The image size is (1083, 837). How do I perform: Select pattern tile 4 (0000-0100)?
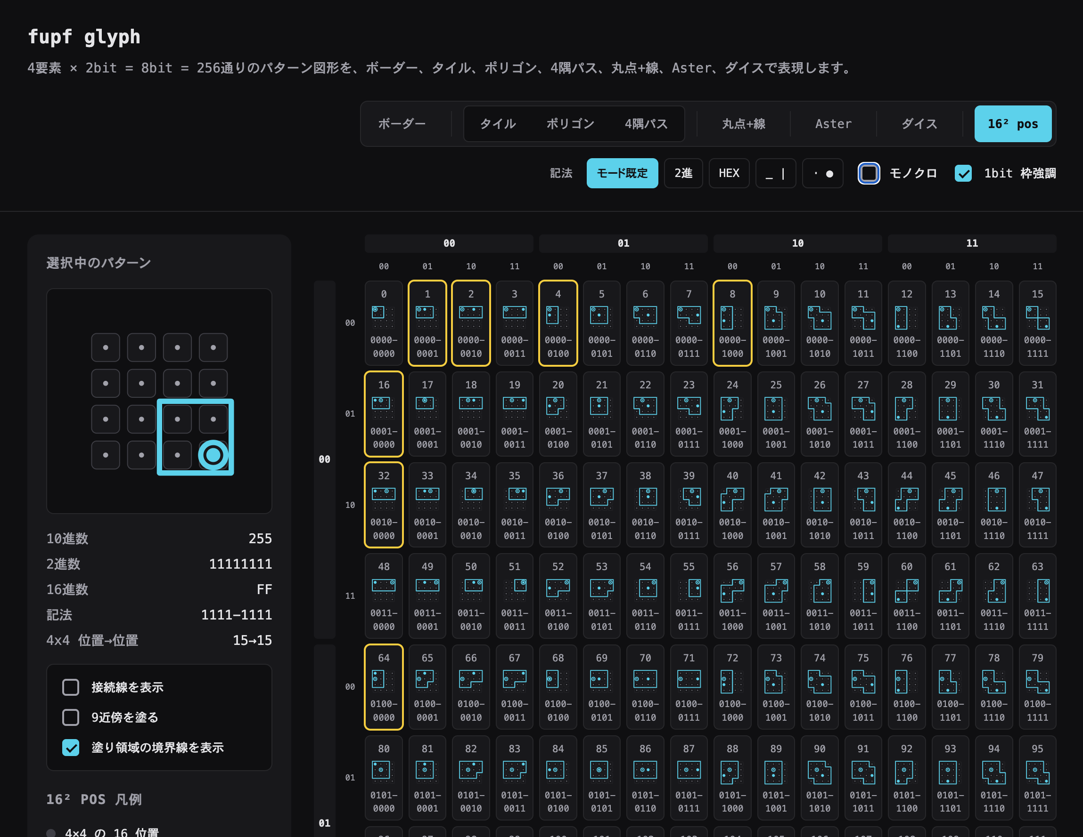coord(558,323)
